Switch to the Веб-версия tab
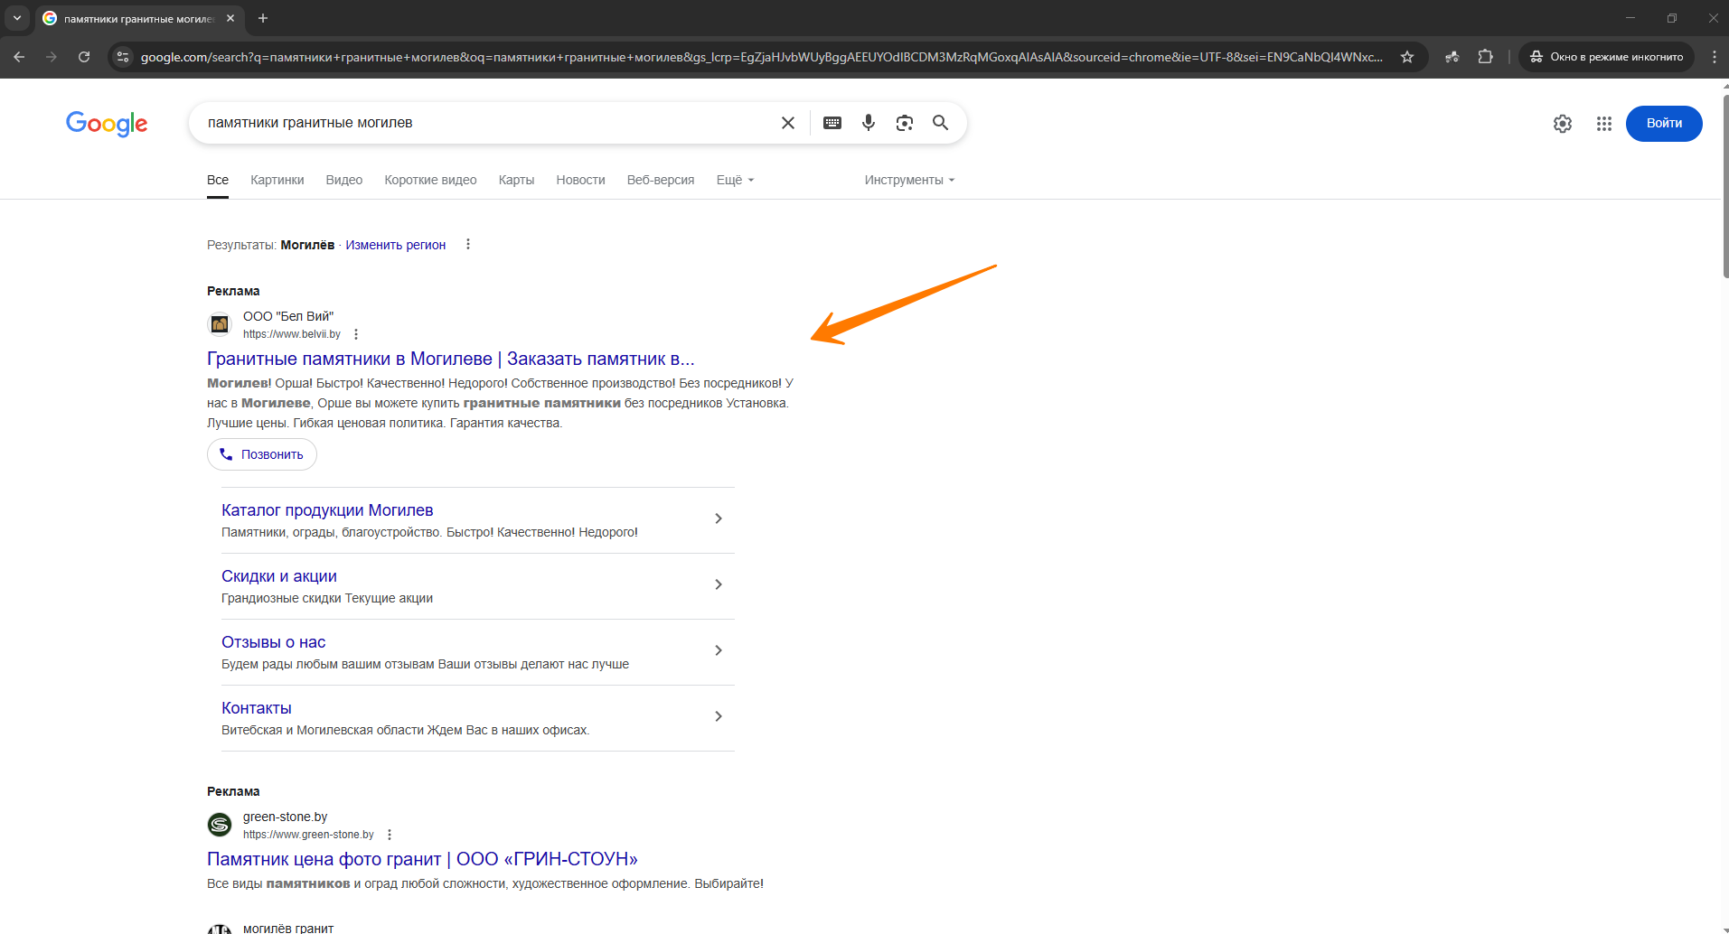 point(661,180)
